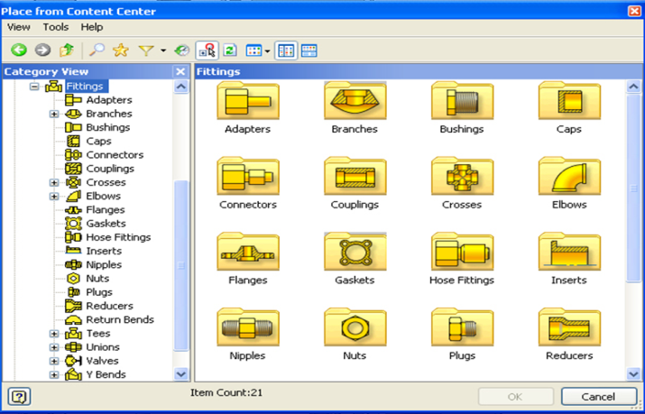
Task: Click the Filter funnel icon
Action: click(x=146, y=51)
